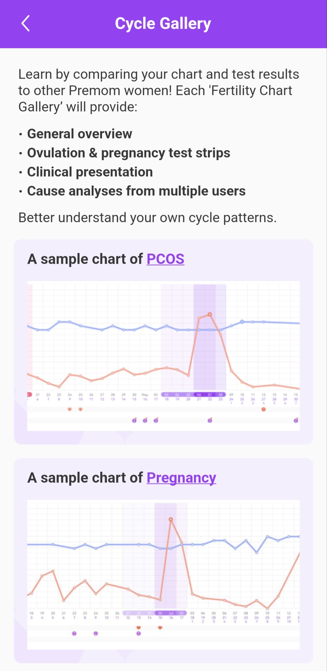Click the orange peak marker in Pregnancy chart

pos(171,519)
